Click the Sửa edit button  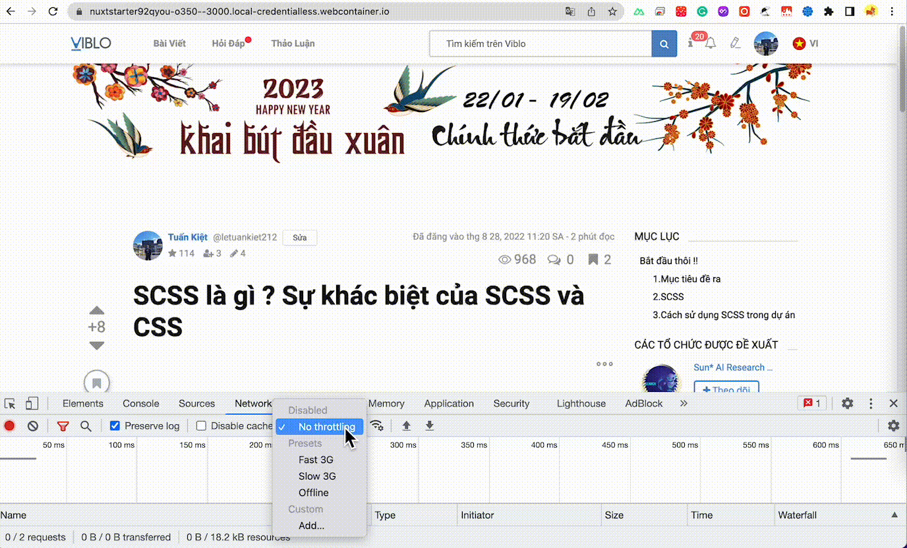coord(300,238)
